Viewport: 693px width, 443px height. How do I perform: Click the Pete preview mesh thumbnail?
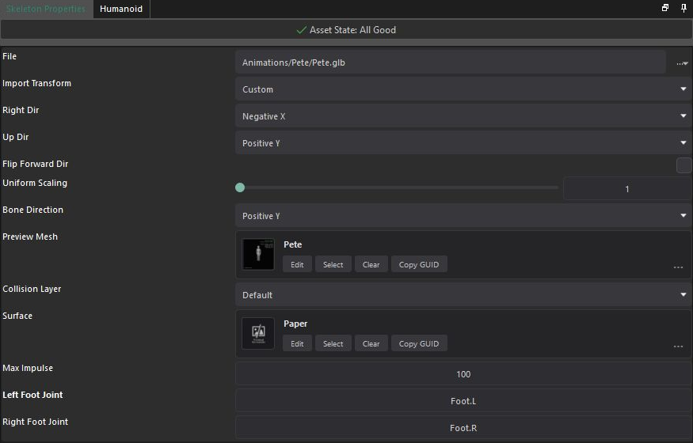pos(258,254)
